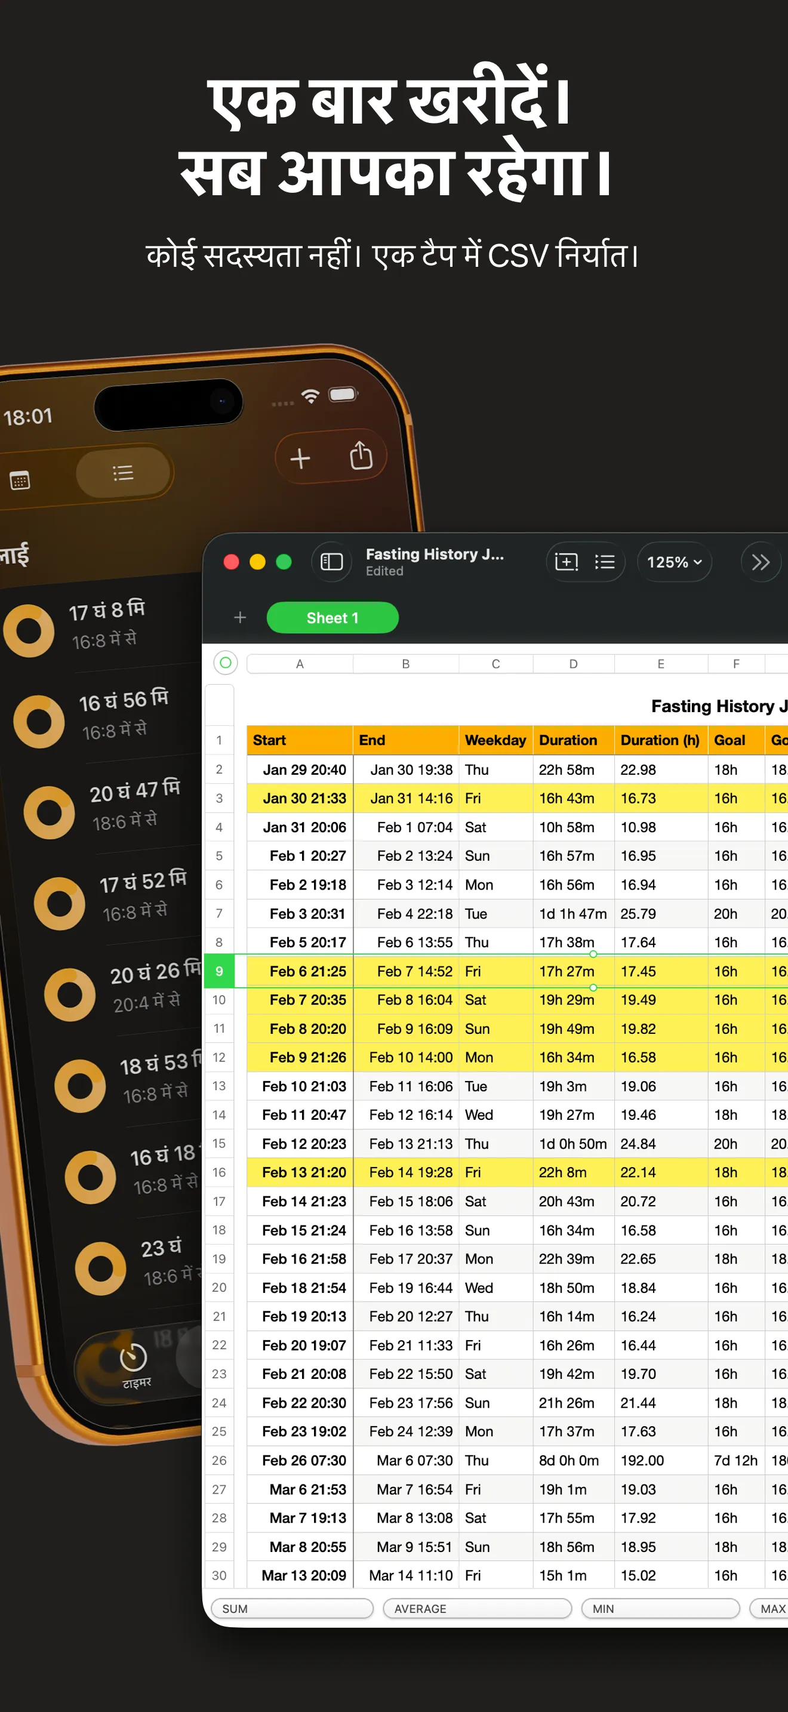Tap the plus button on the phone

[300, 458]
